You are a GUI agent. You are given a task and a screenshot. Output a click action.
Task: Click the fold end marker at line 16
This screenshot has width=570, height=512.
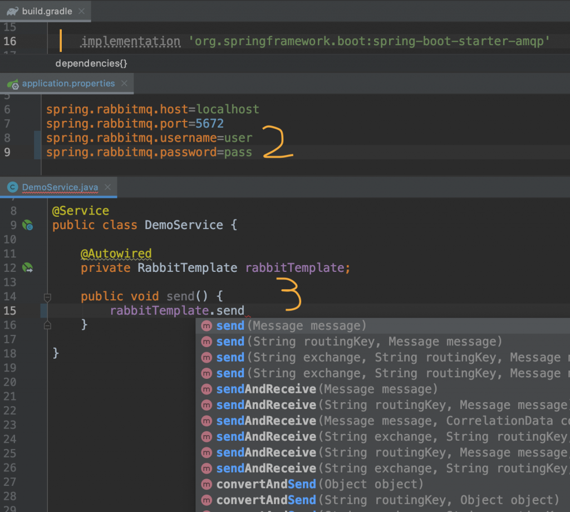pos(47,325)
